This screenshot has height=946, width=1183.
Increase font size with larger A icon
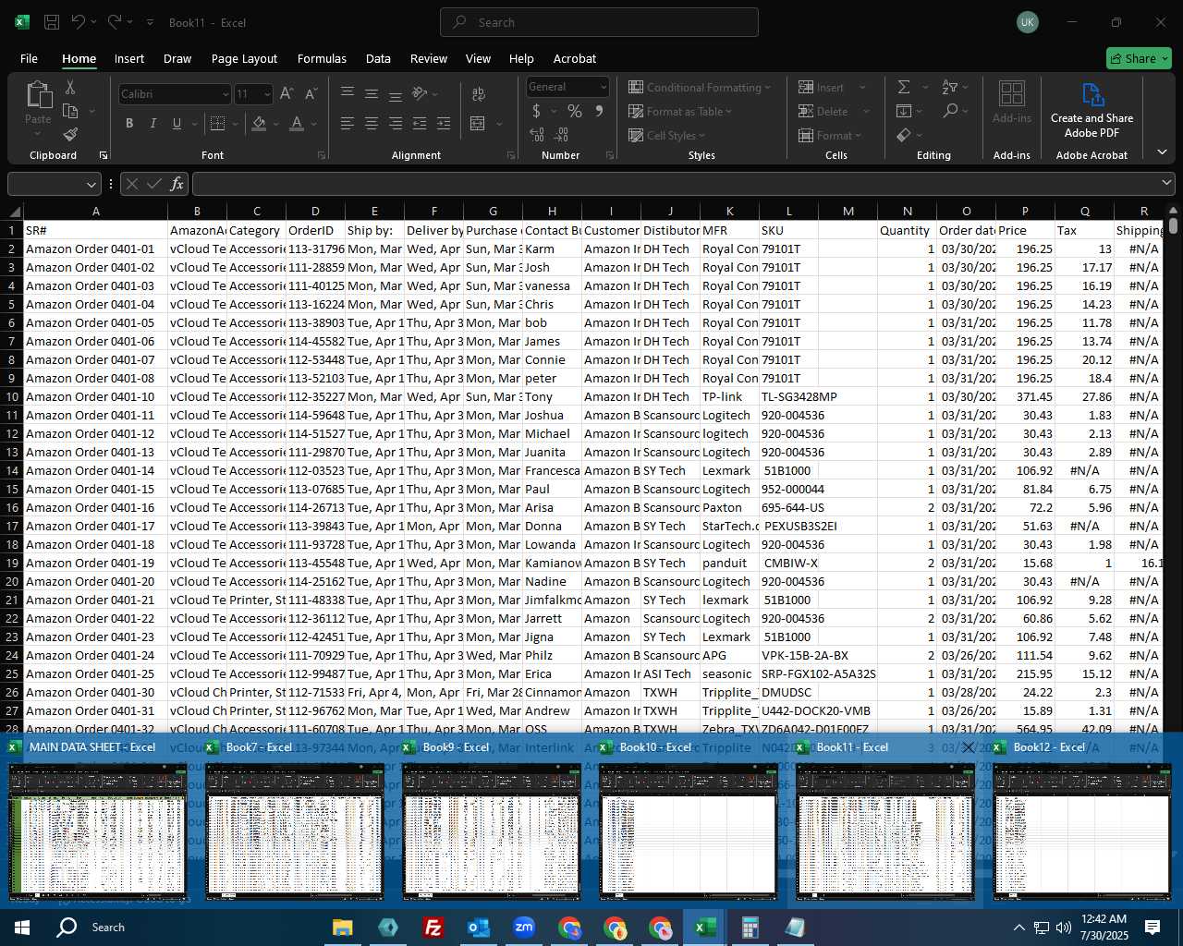[x=287, y=94]
